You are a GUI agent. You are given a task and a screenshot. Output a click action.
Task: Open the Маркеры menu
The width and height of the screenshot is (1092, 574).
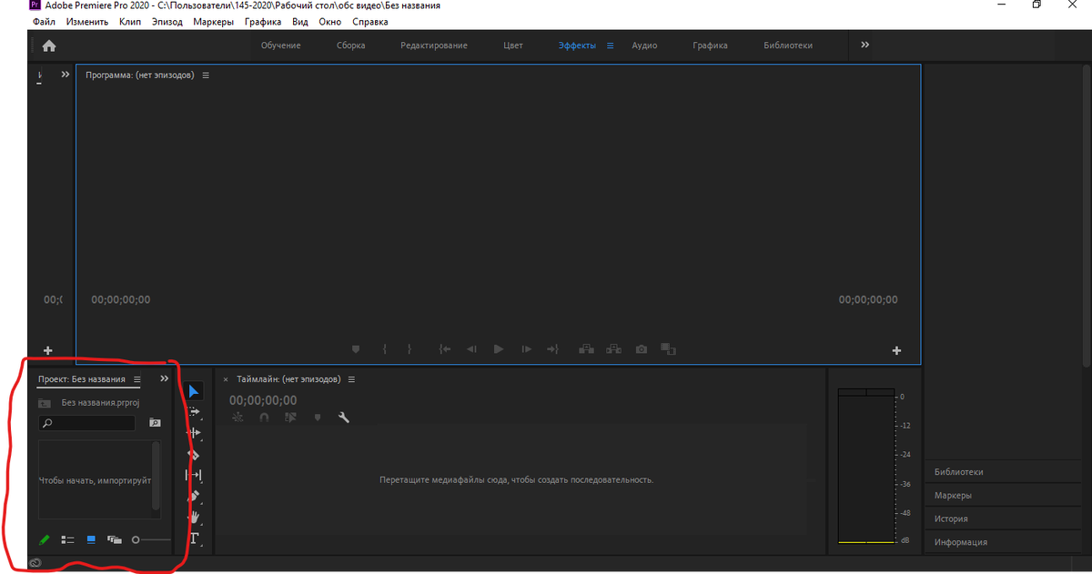click(x=213, y=22)
